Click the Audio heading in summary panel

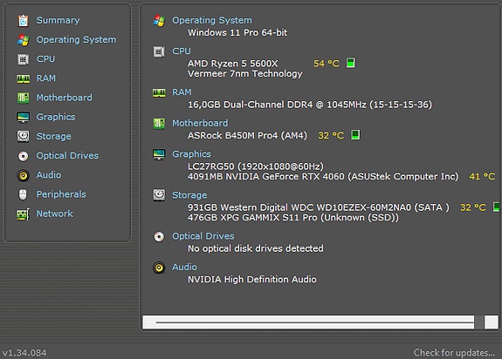pyautogui.click(x=184, y=267)
